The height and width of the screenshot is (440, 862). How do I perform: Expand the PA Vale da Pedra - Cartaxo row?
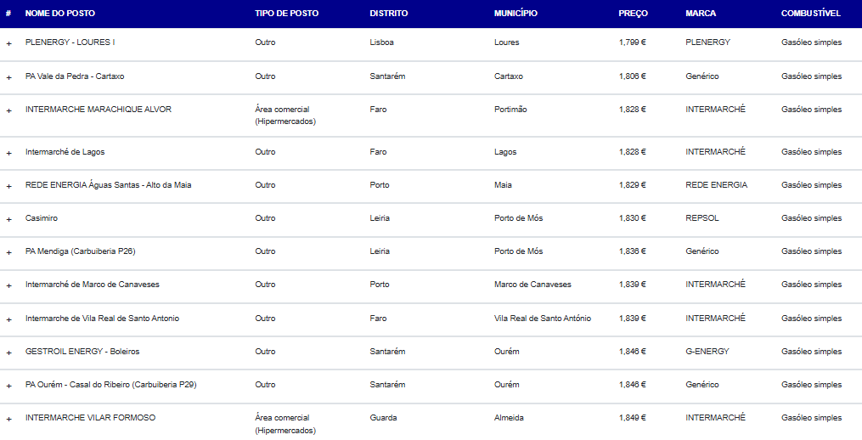pyautogui.click(x=8, y=77)
